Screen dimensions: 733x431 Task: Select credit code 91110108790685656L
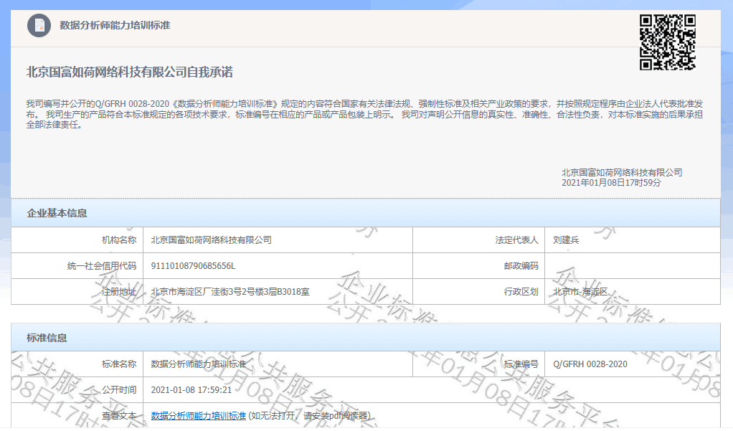(193, 266)
